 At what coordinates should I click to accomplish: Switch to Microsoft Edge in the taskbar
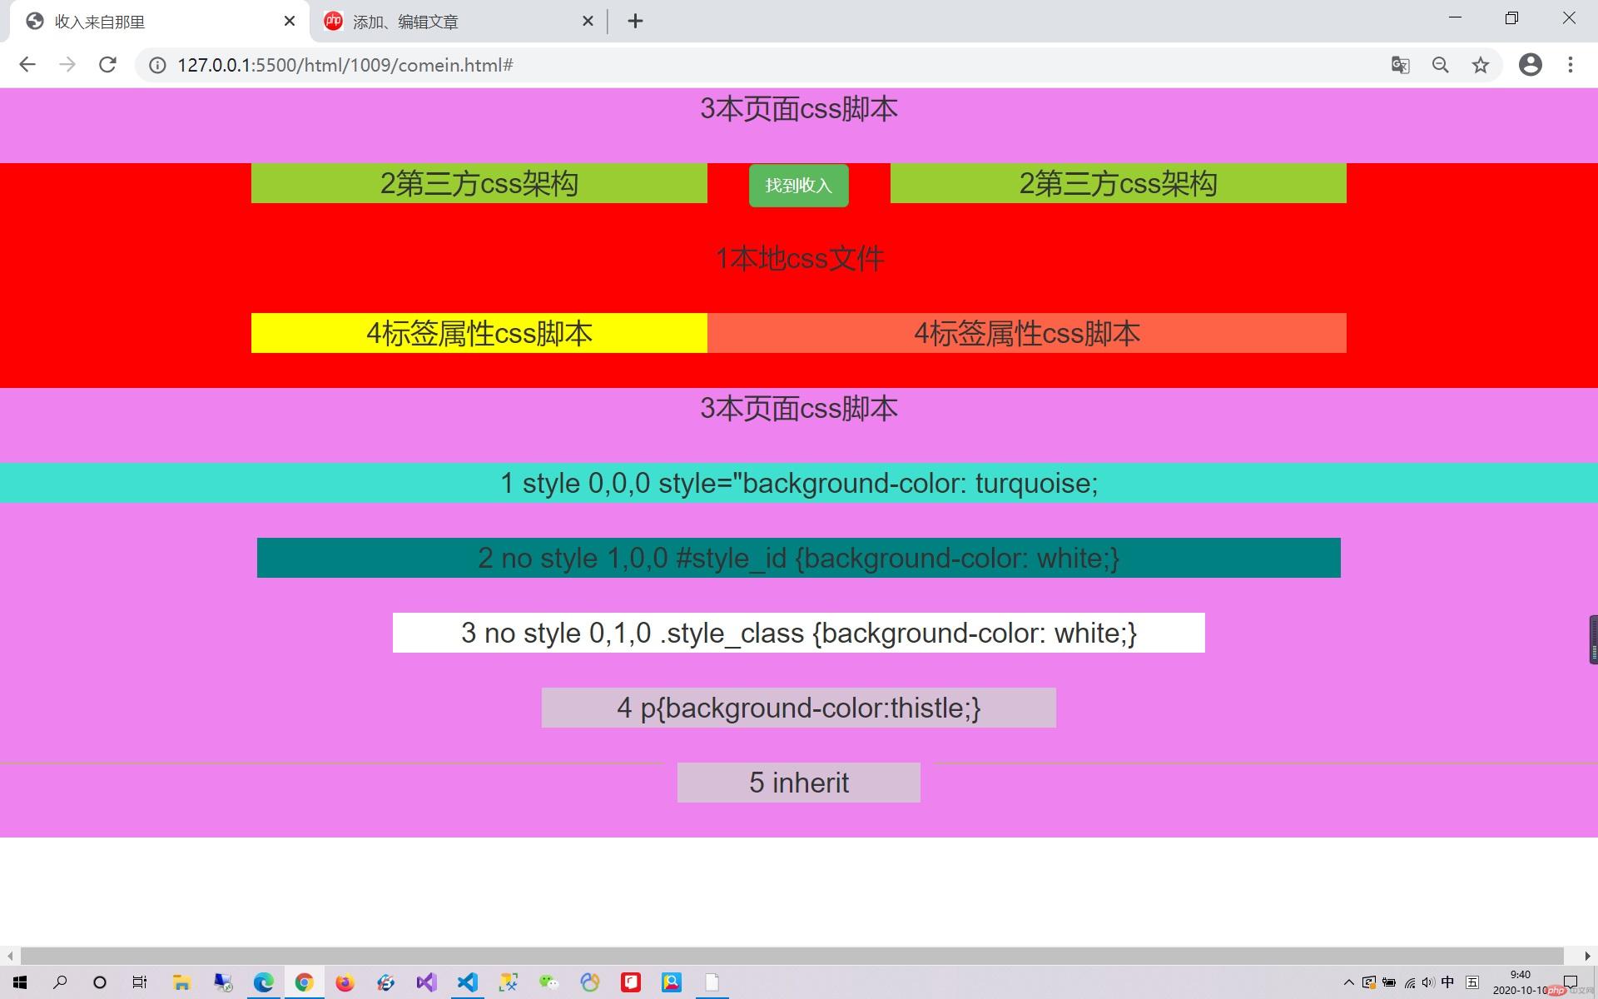(263, 982)
